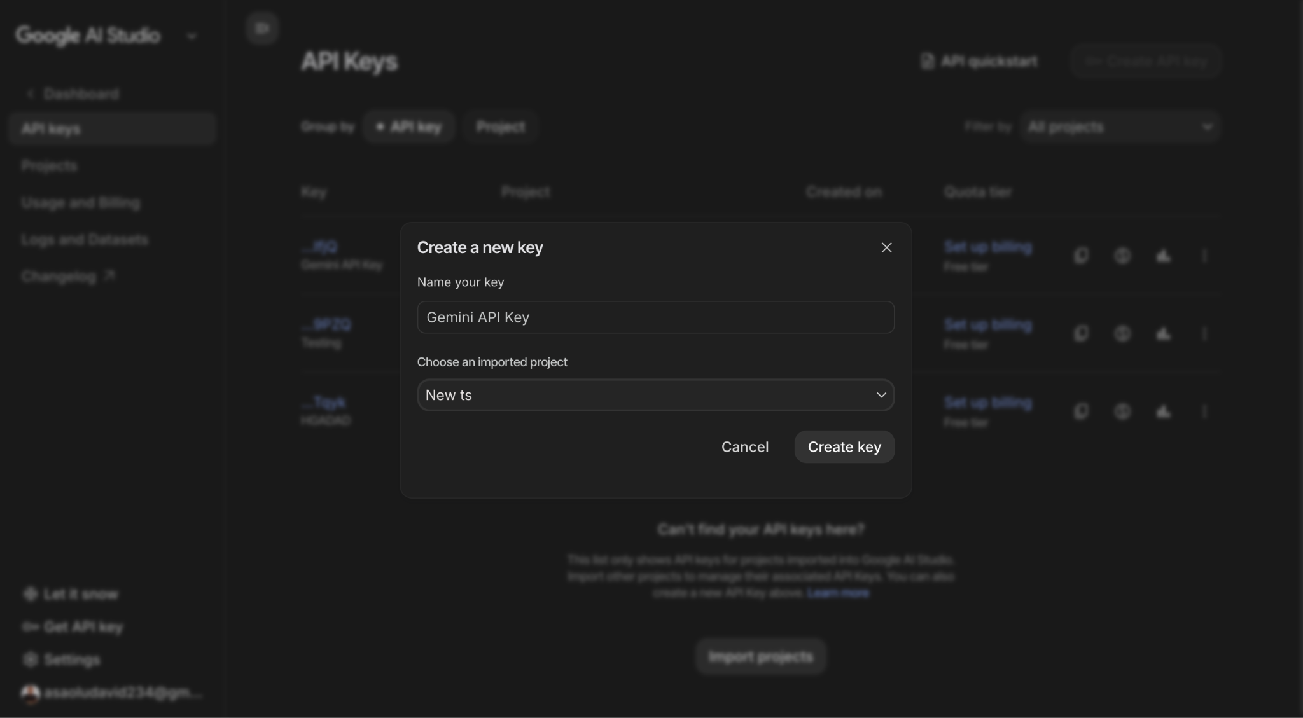Image resolution: width=1303 pixels, height=718 pixels.
Task: Click Set up billing for HGADAD row
Action: coord(988,403)
